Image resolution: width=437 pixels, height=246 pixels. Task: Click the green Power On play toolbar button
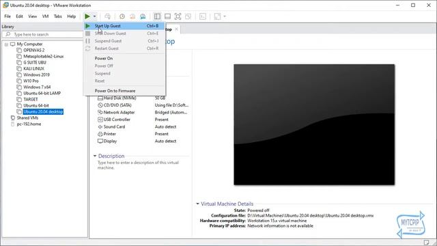pyautogui.click(x=87, y=16)
